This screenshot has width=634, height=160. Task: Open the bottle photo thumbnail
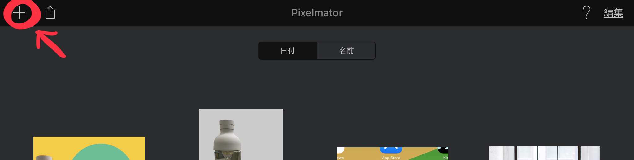click(x=241, y=134)
